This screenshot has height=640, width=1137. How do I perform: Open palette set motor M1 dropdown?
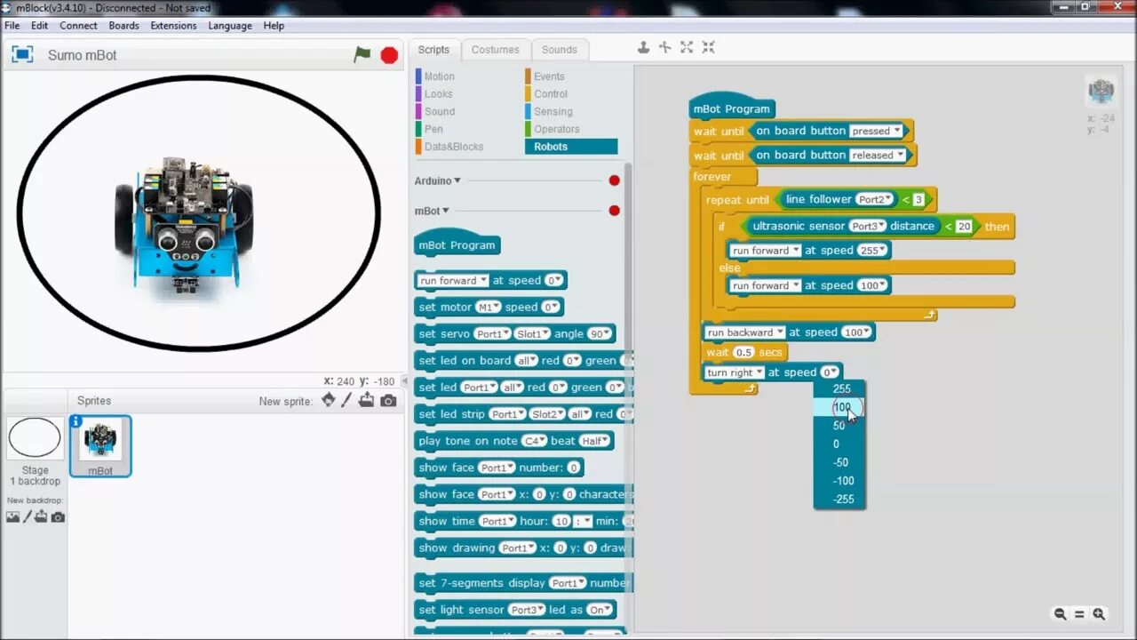pos(489,308)
